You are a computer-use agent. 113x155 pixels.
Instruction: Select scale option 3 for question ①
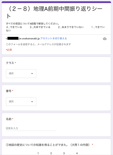64,153
